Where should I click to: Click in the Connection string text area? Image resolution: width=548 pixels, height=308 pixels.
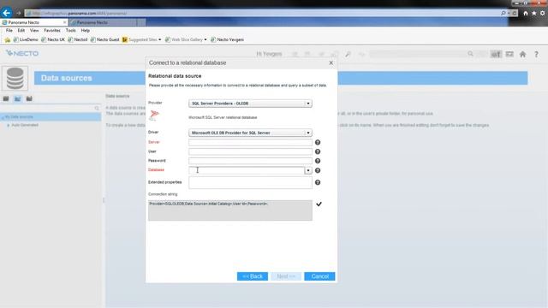coord(230,210)
